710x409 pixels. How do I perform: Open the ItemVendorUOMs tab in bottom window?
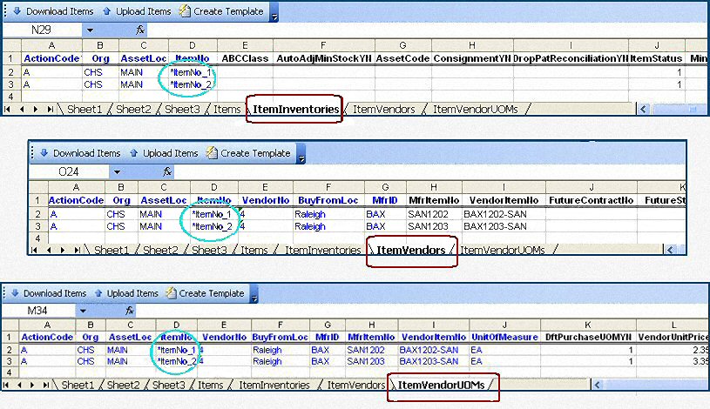tap(442, 385)
